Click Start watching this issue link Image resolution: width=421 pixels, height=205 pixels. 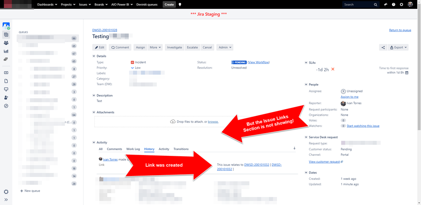pyautogui.click(x=363, y=126)
